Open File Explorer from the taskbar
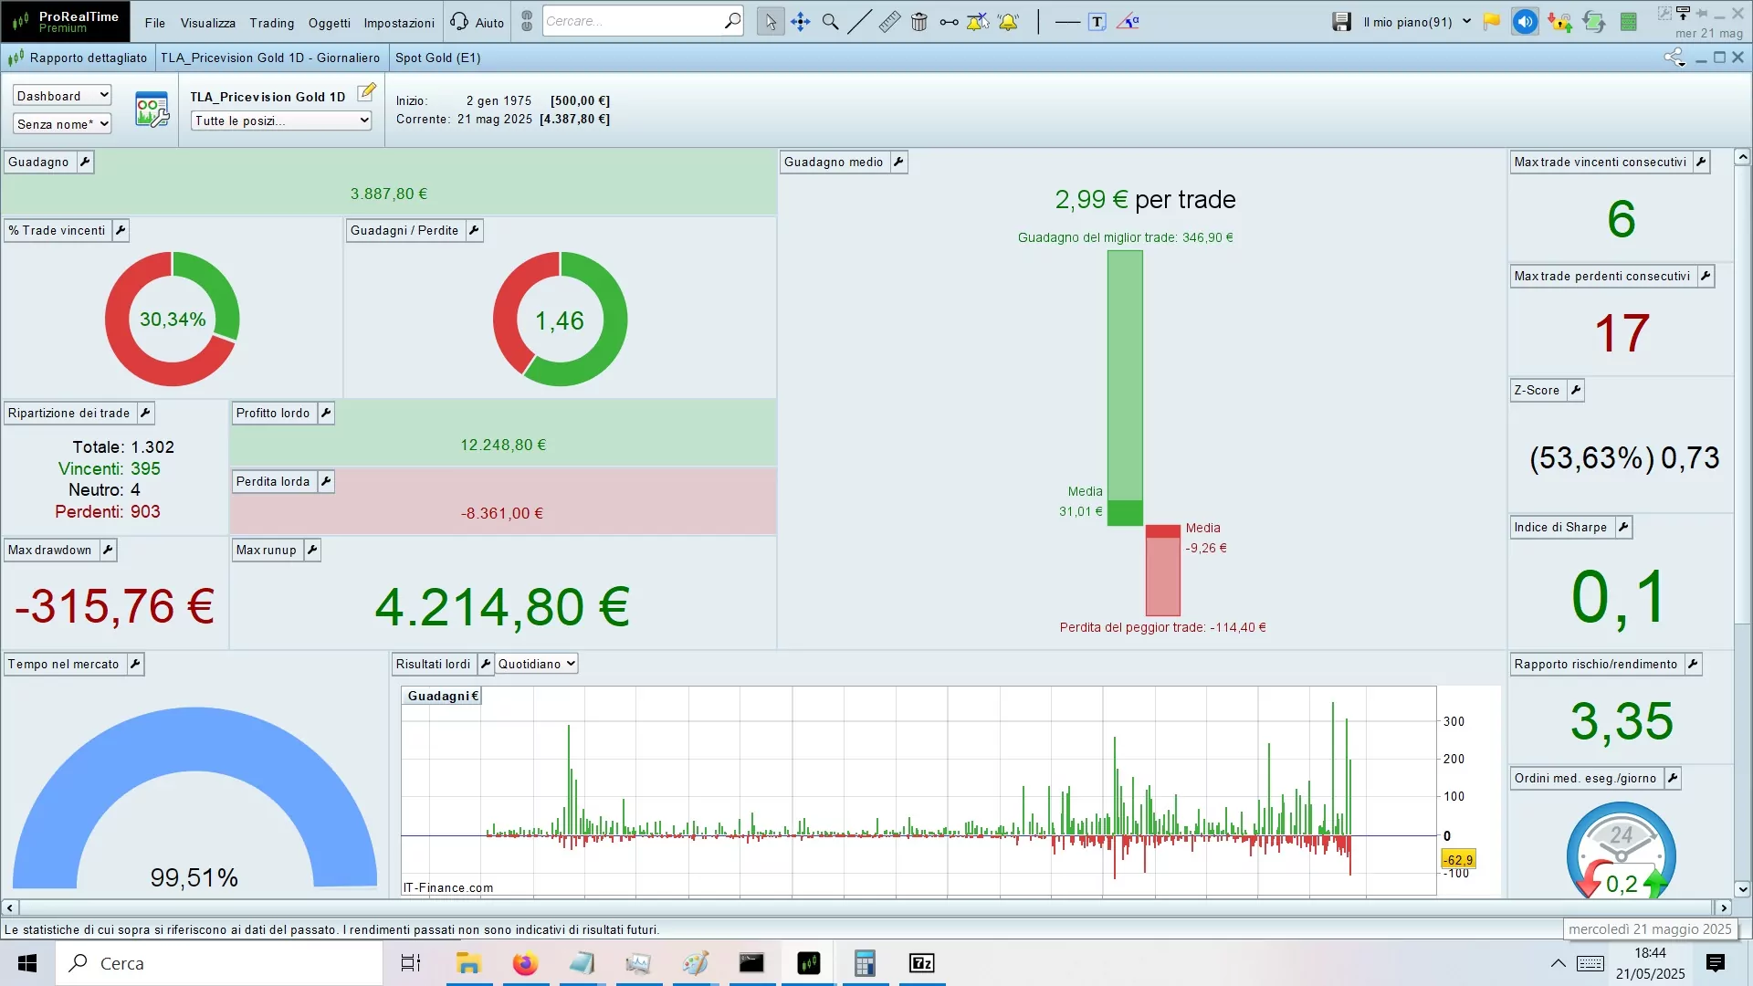This screenshot has height=986, width=1753. click(468, 963)
